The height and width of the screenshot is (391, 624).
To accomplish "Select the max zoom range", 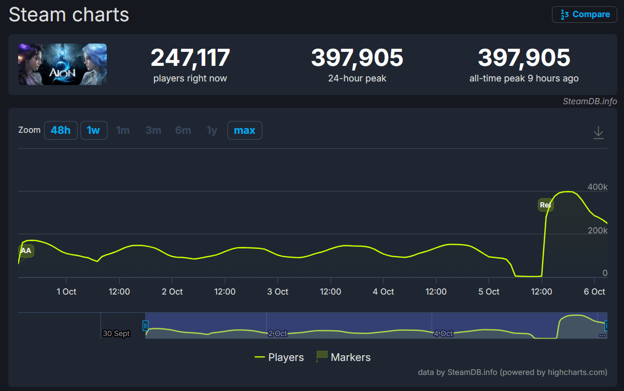I will 245,130.
